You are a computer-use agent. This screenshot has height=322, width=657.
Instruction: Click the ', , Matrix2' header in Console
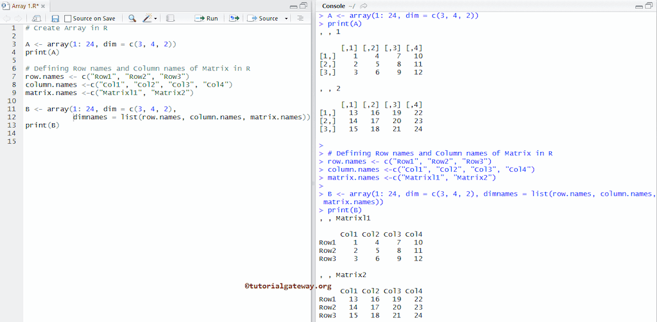(x=343, y=275)
